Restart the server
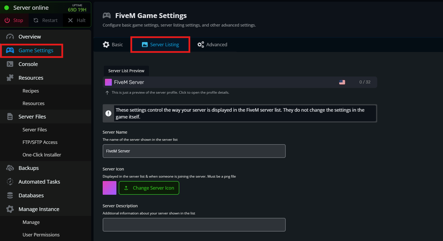 point(46,20)
